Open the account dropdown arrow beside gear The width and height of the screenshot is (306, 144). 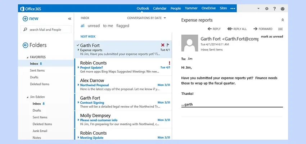[x=258, y=9]
